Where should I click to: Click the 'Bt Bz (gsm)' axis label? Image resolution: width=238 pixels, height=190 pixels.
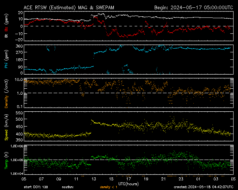(6, 26)
